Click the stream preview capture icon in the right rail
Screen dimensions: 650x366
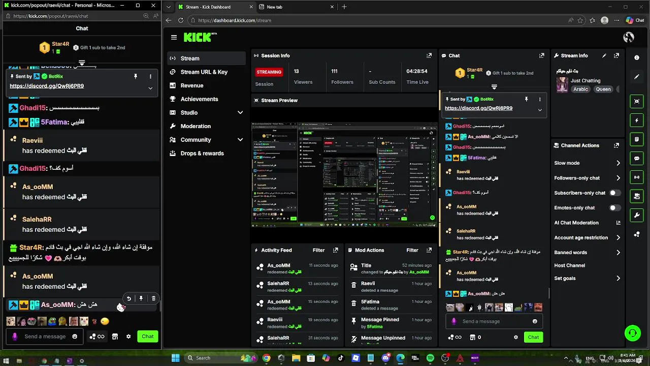637,101
